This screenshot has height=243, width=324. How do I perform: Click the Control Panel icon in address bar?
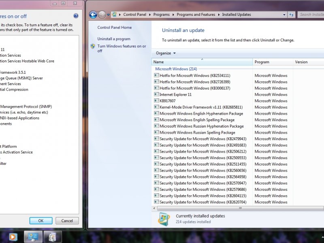(x=114, y=15)
